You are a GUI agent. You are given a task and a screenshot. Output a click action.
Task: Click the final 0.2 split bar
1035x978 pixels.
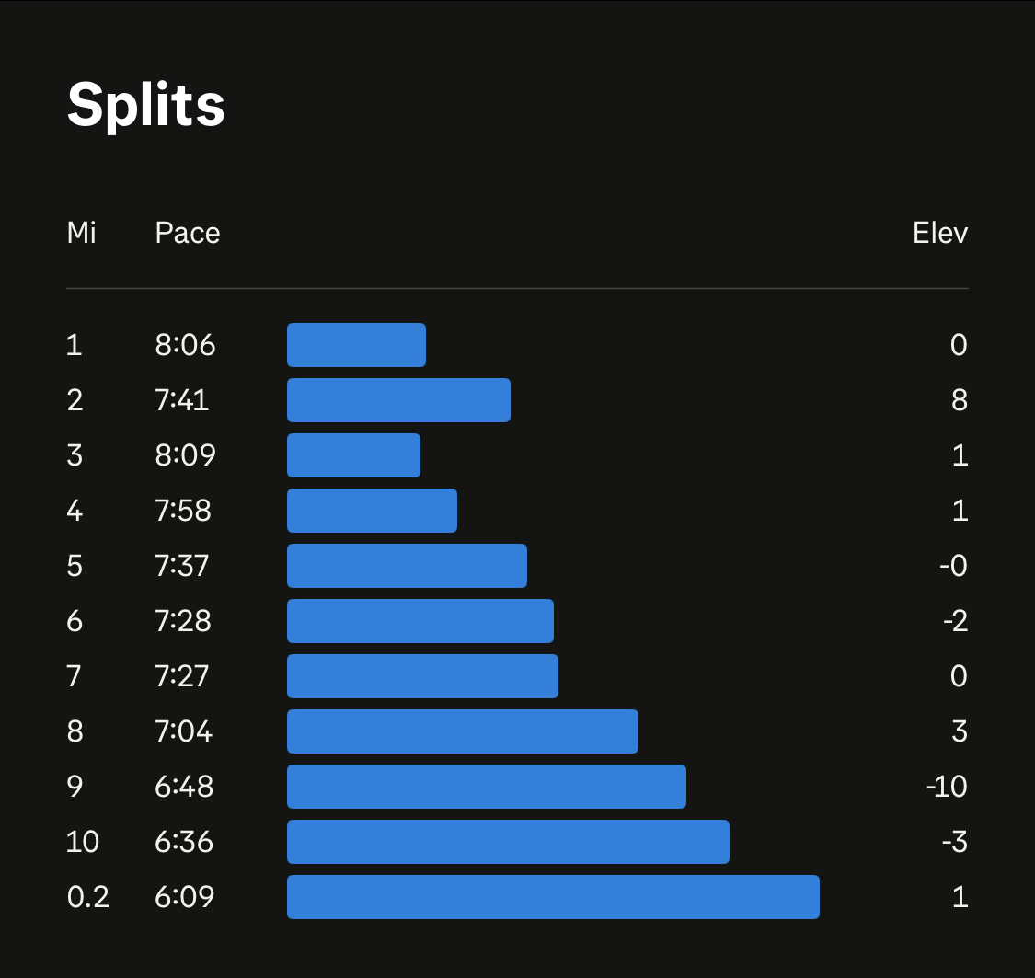(553, 897)
